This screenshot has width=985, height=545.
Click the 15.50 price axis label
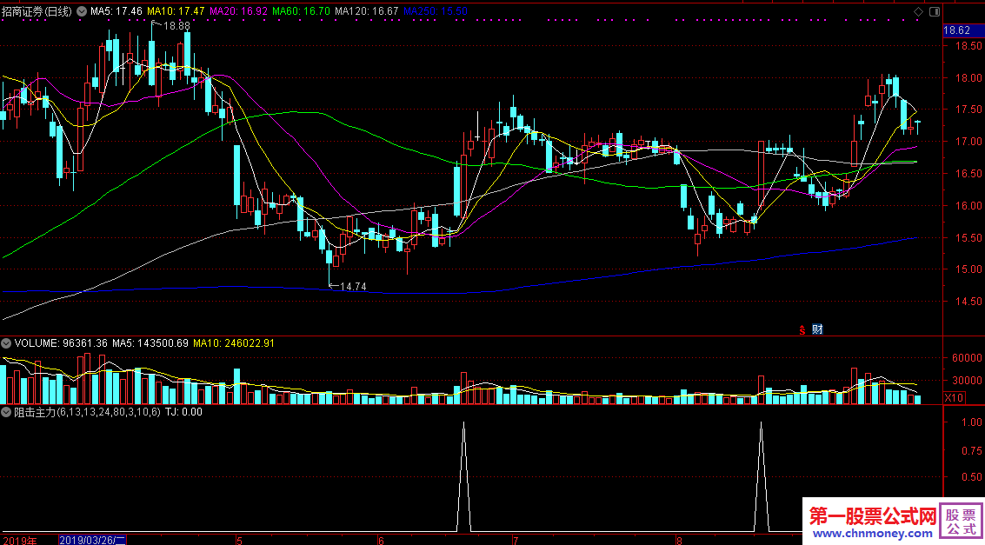pos(968,237)
